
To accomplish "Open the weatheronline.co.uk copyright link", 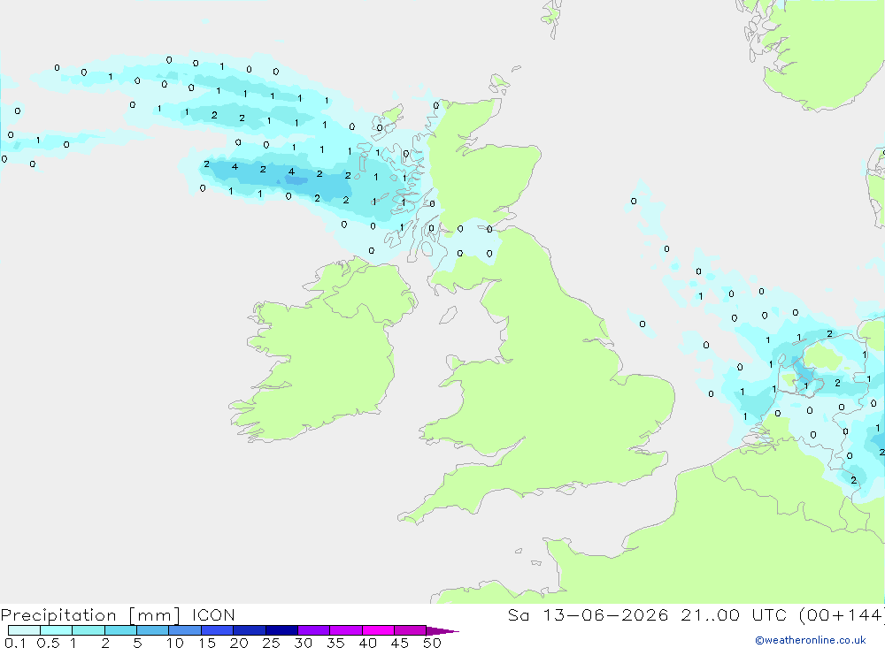I will pos(811,640).
